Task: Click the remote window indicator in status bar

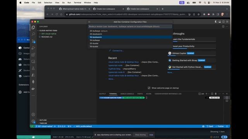Action: click(32, 126)
